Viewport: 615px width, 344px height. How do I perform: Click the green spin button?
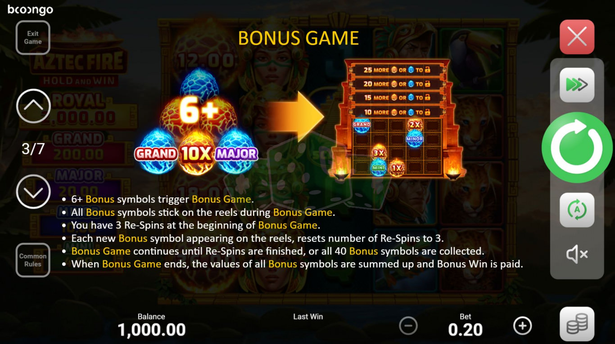tap(577, 147)
